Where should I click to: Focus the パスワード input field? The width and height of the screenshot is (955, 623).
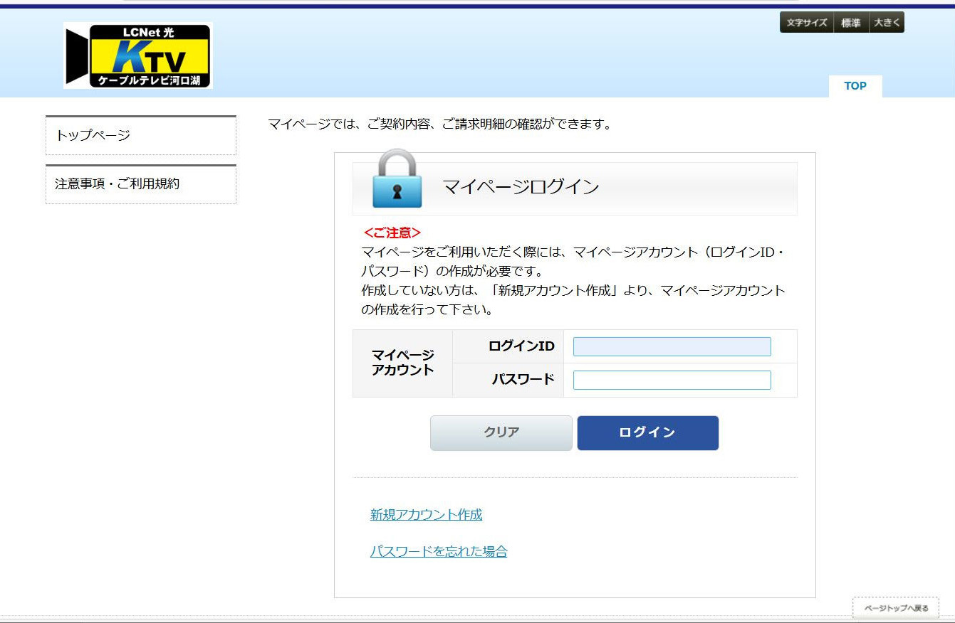pos(672,380)
